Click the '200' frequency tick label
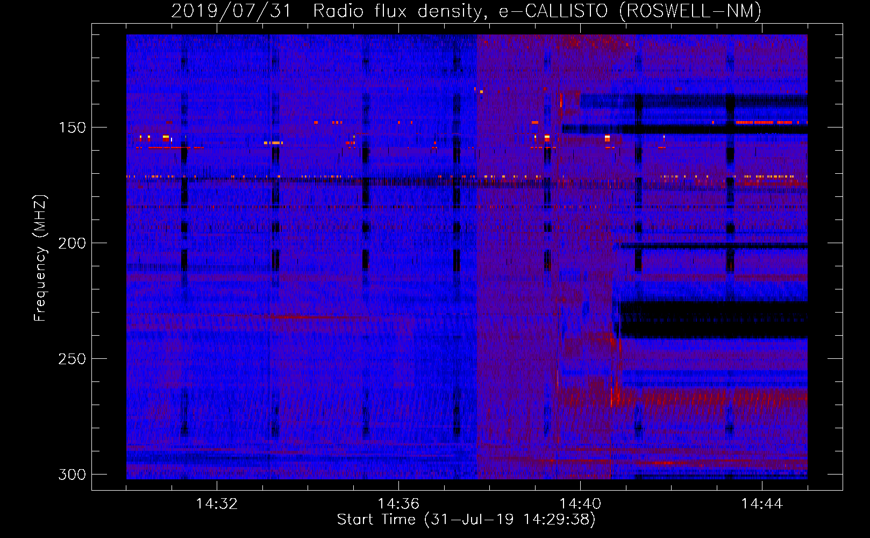870x538 pixels. click(72, 243)
